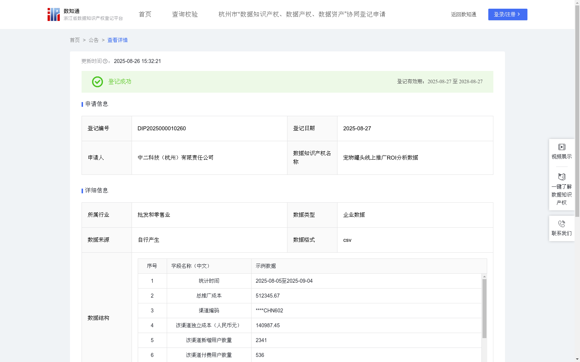Screen dimensions: 580x362
Task: Click the 渠道编码 field name
Action: [209, 311]
